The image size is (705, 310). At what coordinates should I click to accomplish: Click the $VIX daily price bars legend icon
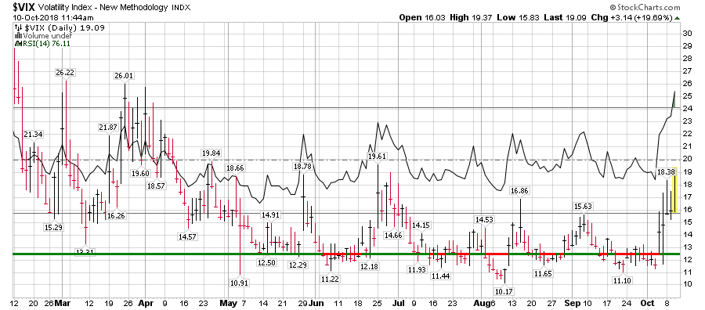(x=18, y=28)
